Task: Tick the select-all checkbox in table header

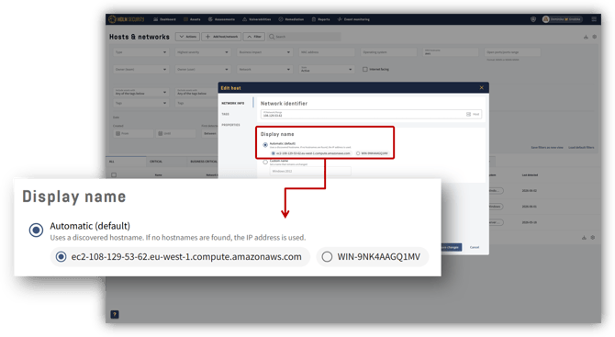Action: [x=114, y=175]
